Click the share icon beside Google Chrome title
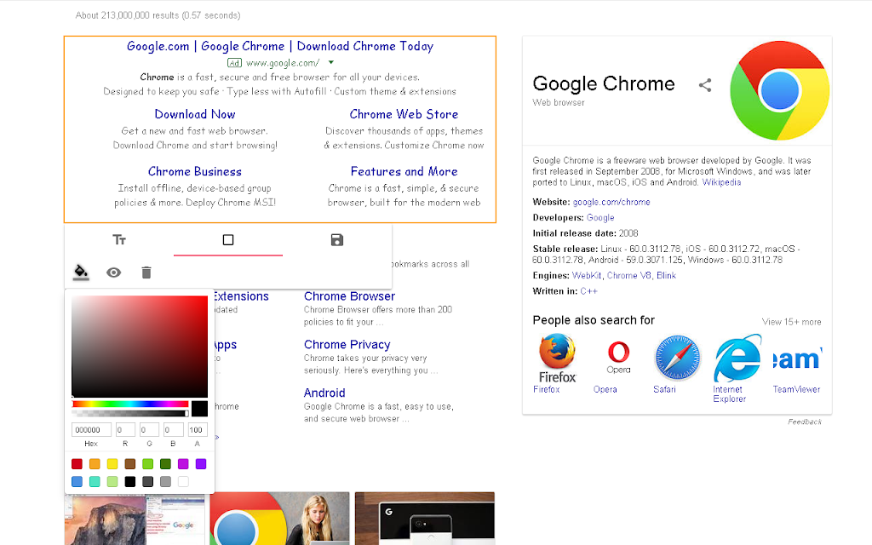The image size is (872, 545). coord(705,84)
